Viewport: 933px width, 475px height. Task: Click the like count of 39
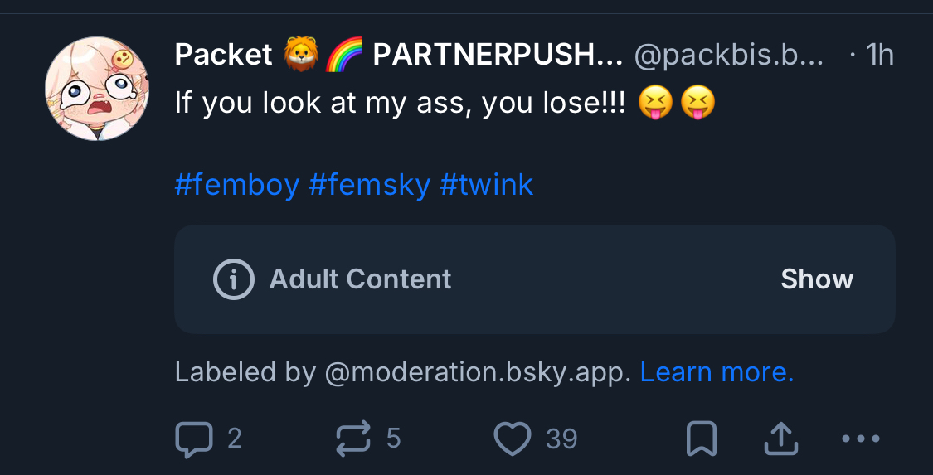point(561,439)
